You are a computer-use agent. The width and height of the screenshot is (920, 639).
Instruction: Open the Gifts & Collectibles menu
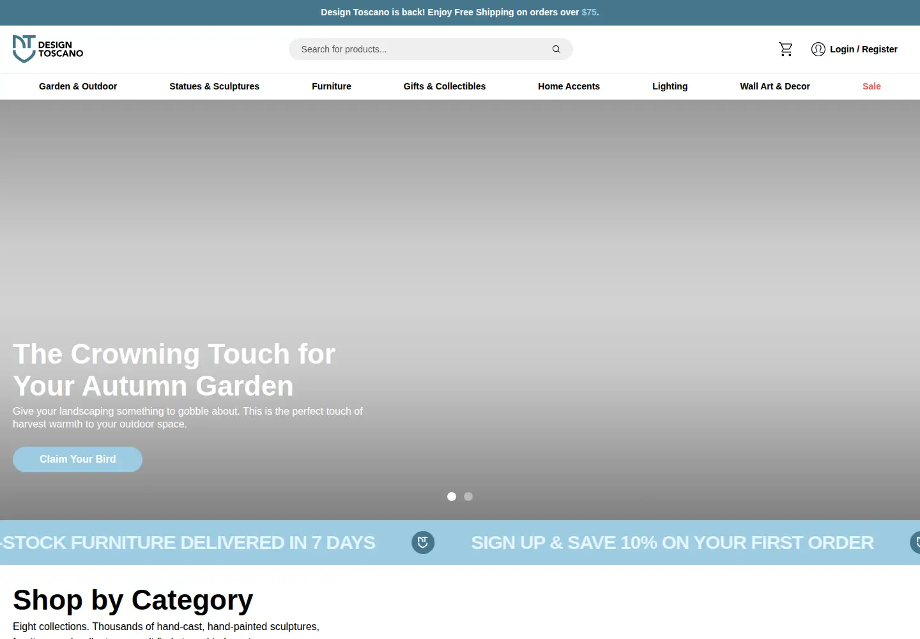[445, 86]
